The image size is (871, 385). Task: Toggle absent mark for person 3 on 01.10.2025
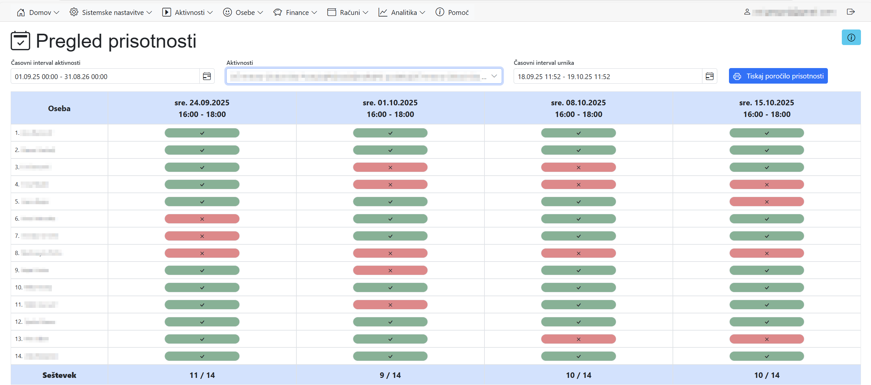[390, 168]
